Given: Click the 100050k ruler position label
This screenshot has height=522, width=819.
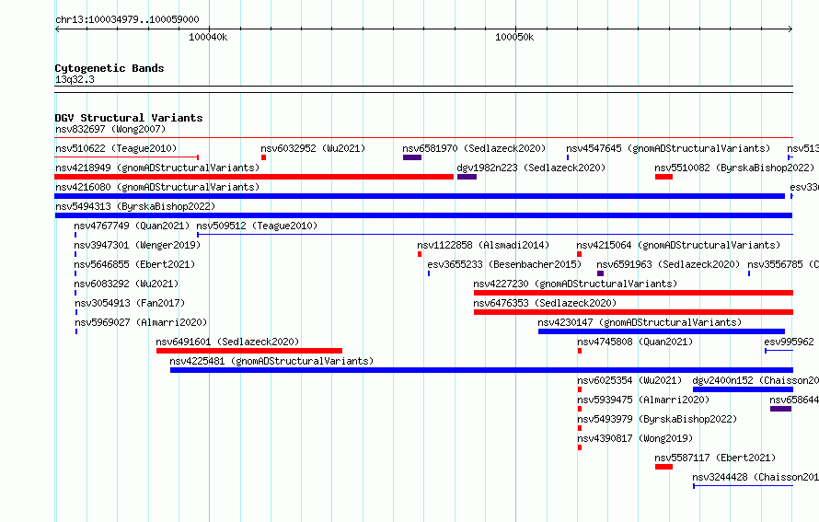Looking at the screenshot, I should [514, 37].
